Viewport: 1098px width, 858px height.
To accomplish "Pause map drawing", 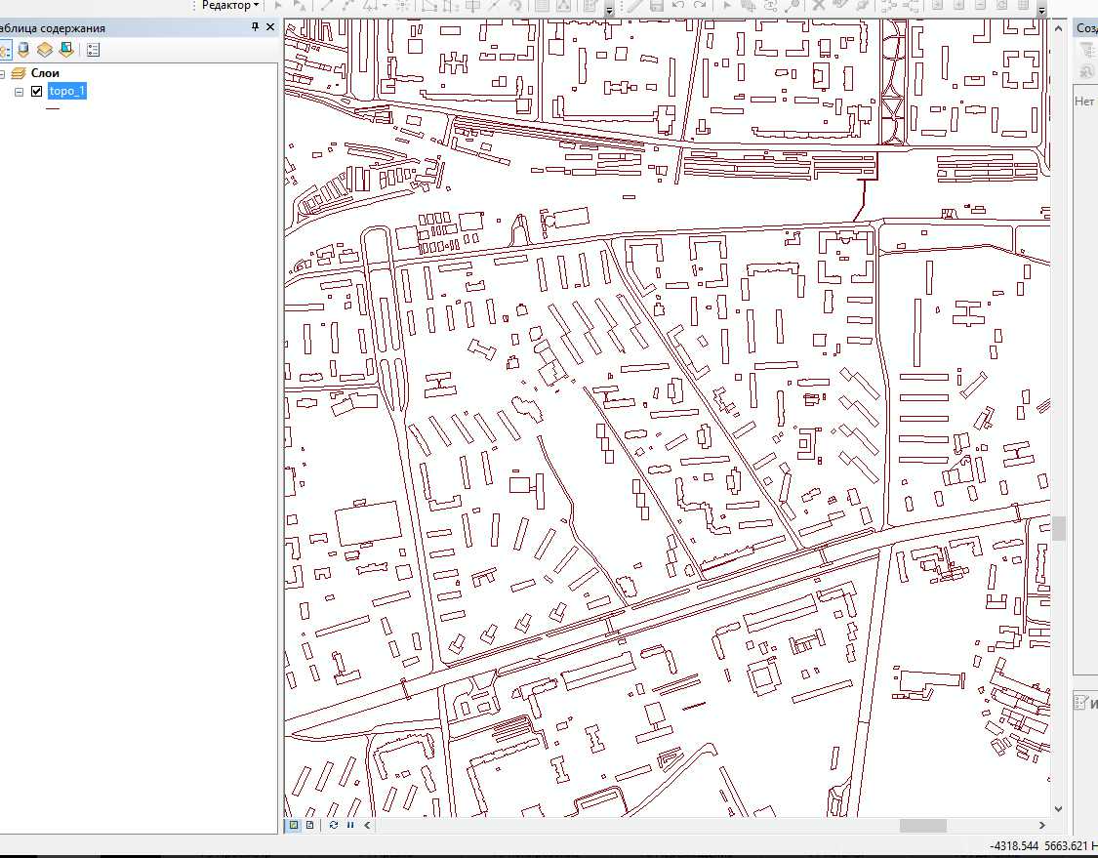I will [349, 826].
